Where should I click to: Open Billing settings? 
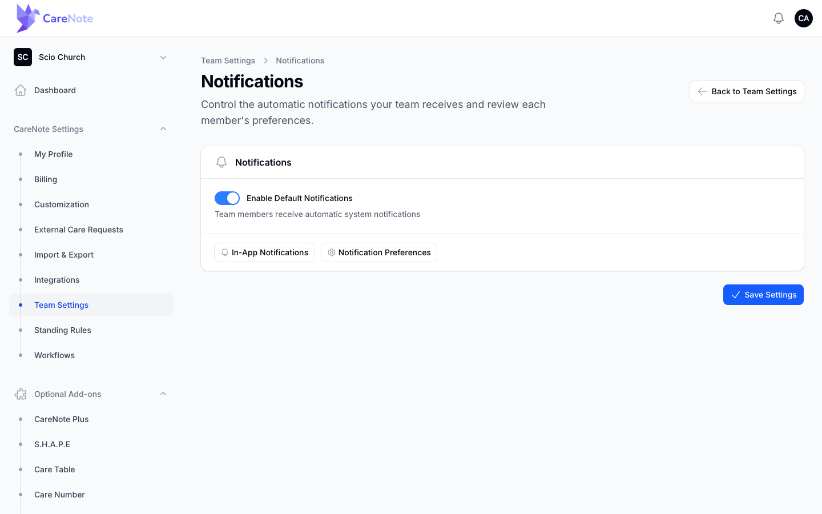[91, 179]
